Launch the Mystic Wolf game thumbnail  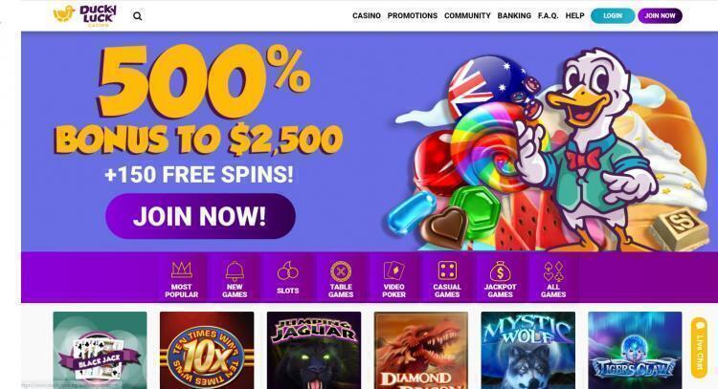[527, 350]
